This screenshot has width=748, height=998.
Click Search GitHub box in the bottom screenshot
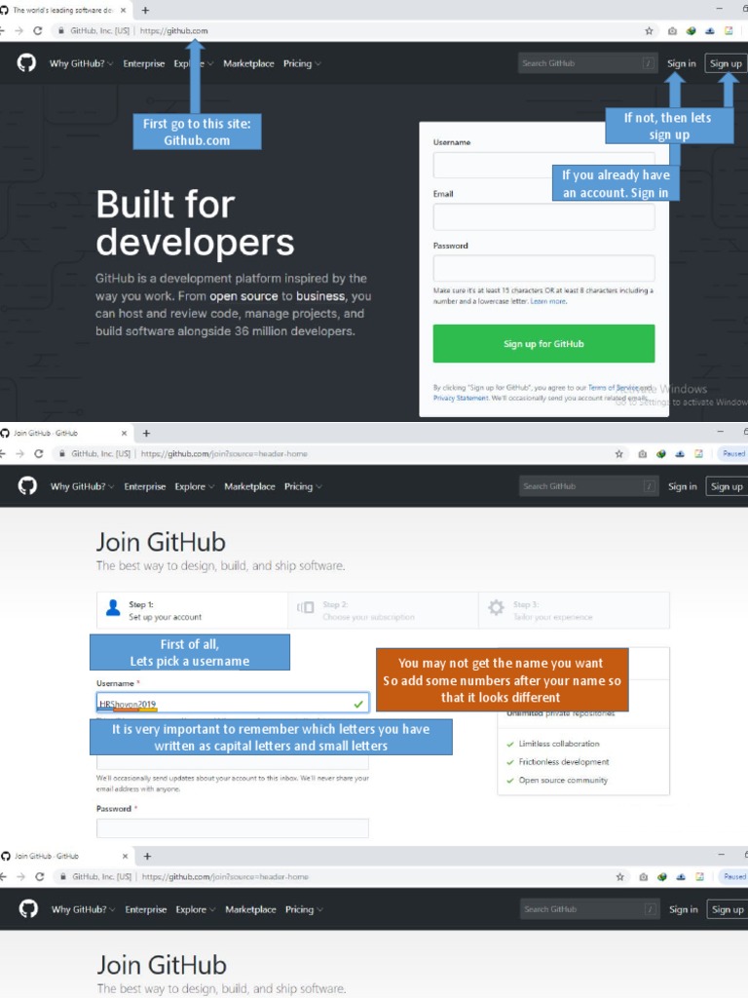pos(589,909)
